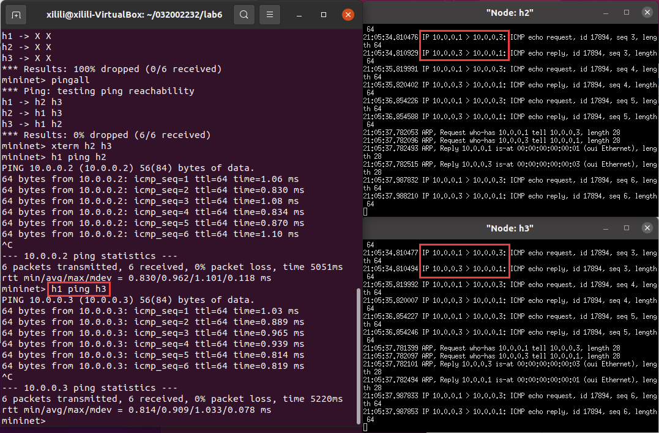Maximize the Node: h2 window
The image size is (659, 433).
click(626, 13)
